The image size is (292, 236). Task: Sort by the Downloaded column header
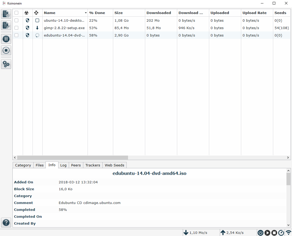click(161, 13)
